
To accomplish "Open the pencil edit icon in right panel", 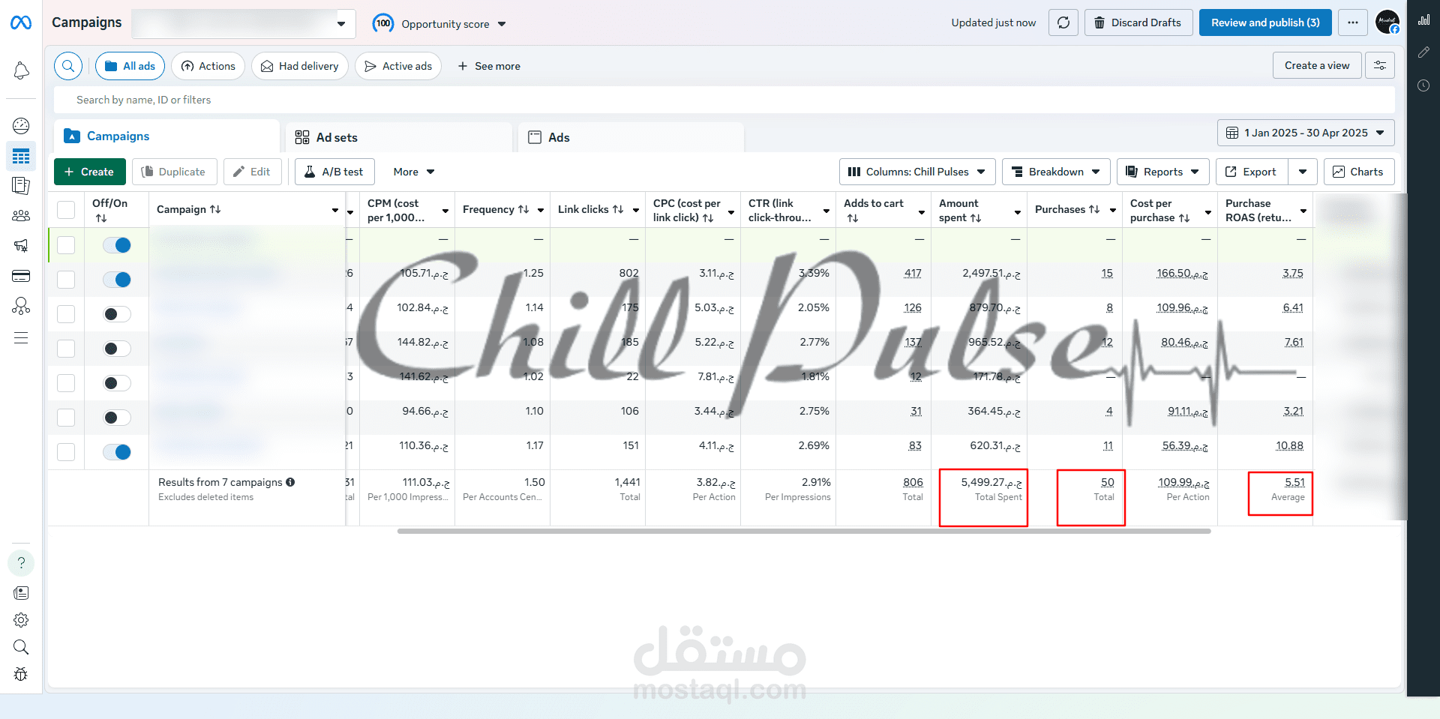I will [x=1423, y=52].
